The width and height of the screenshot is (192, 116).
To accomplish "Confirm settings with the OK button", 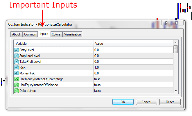I will (123, 102).
